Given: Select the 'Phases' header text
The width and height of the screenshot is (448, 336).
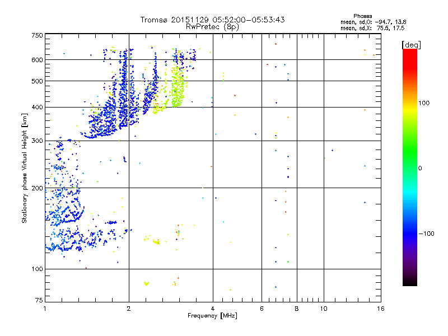Looking at the screenshot, I should [362, 16].
